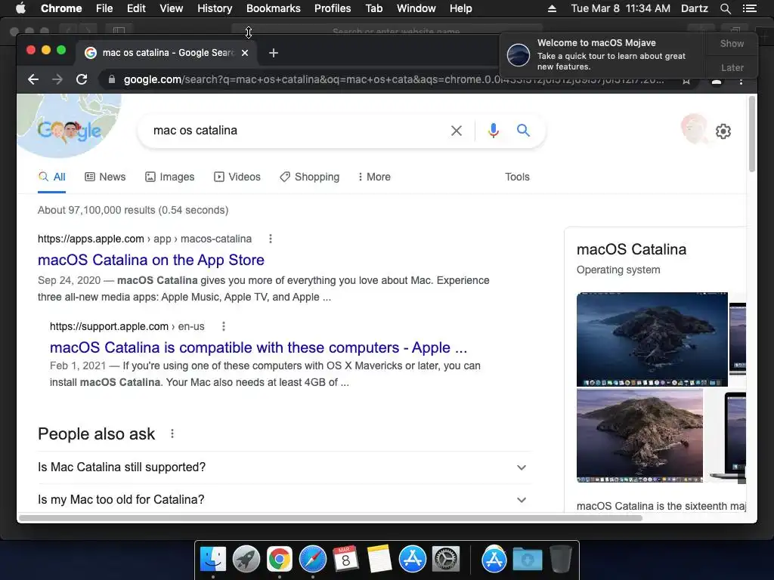Image resolution: width=774 pixels, height=580 pixels.
Task: Launch Launchpad rocket in the Dock
Action: coord(246,560)
